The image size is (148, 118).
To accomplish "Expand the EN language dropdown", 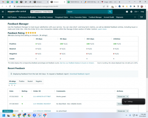I will click(x=136, y=12).
